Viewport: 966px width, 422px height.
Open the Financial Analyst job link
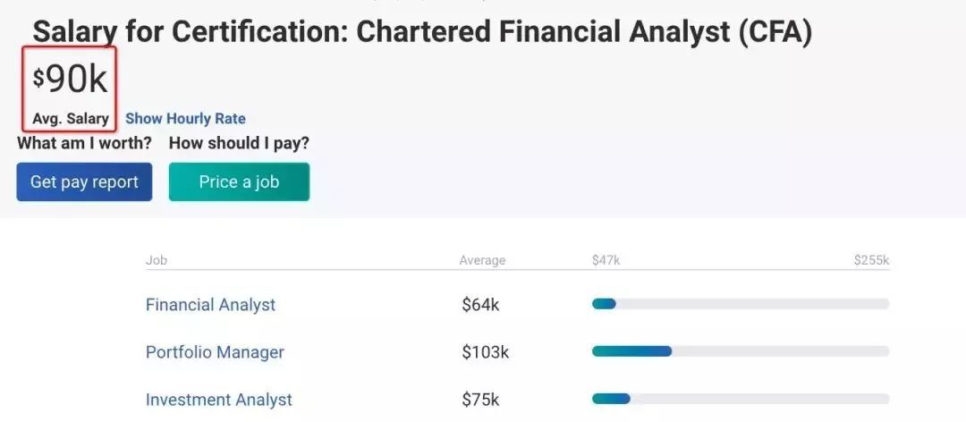pyautogui.click(x=210, y=305)
